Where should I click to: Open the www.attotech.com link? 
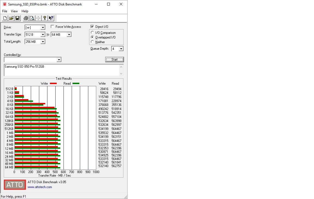pyautogui.click(x=40, y=187)
